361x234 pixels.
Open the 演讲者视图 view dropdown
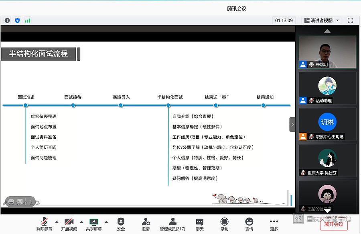tap(322, 20)
